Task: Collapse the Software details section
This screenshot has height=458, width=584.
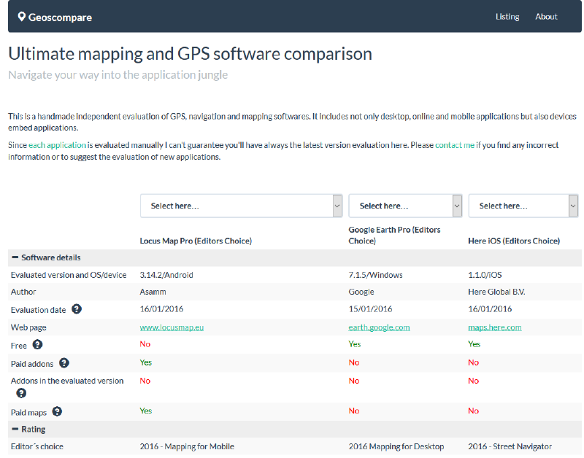Action: tap(15, 257)
